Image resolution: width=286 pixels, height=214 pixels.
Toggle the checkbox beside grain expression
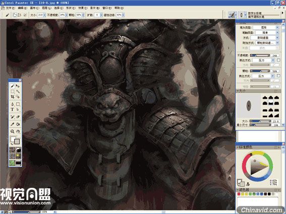tap(278, 76)
